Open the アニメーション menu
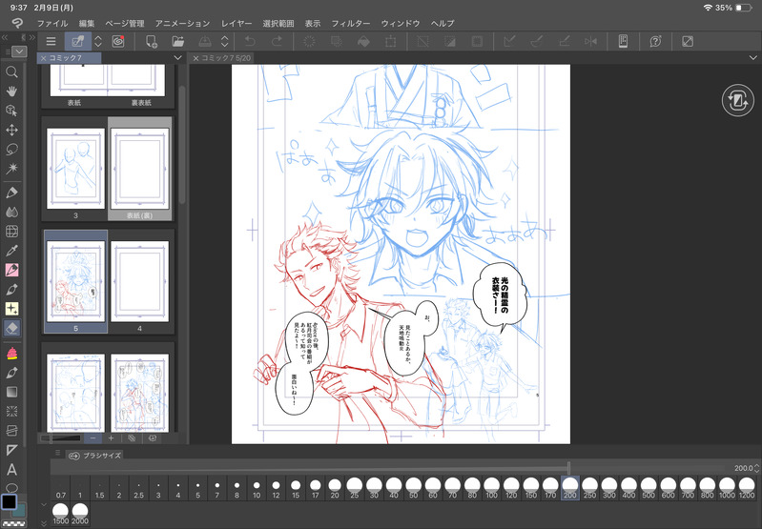Viewport: 762px width, 529px height. 182,23
